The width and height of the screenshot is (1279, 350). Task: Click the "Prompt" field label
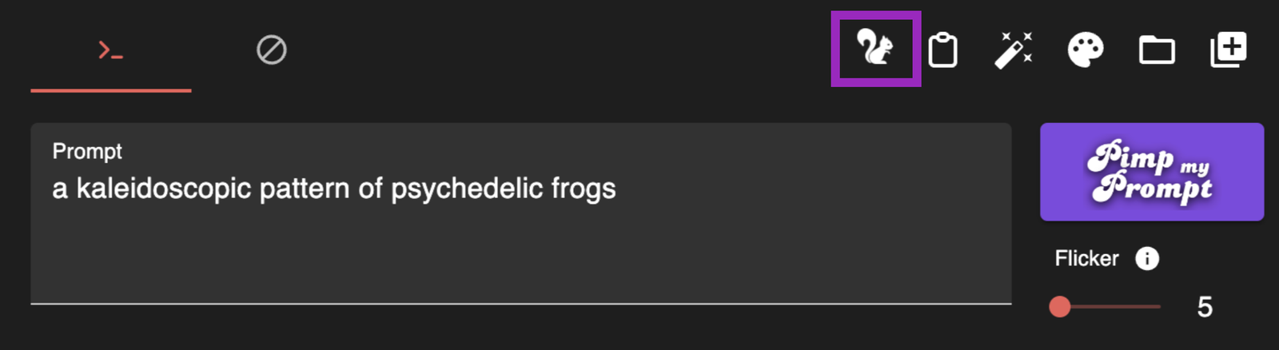(87, 151)
